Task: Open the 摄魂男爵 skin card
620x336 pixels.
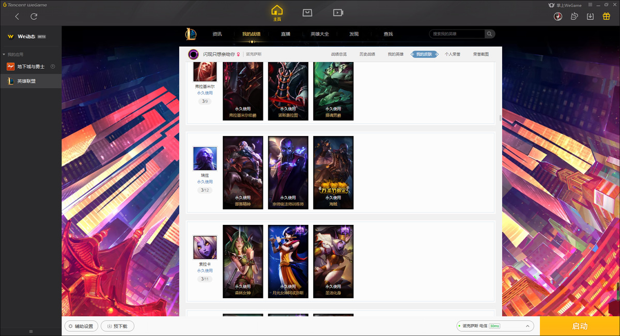Action: (333, 91)
